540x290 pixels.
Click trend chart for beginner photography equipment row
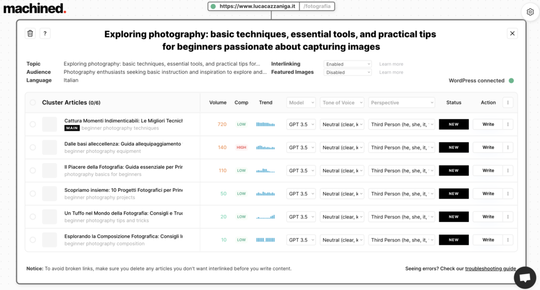click(266, 148)
